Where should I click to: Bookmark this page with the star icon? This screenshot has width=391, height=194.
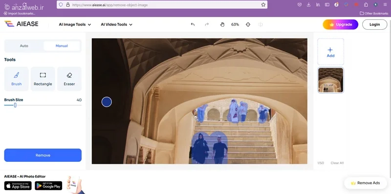tap(263, 5)
